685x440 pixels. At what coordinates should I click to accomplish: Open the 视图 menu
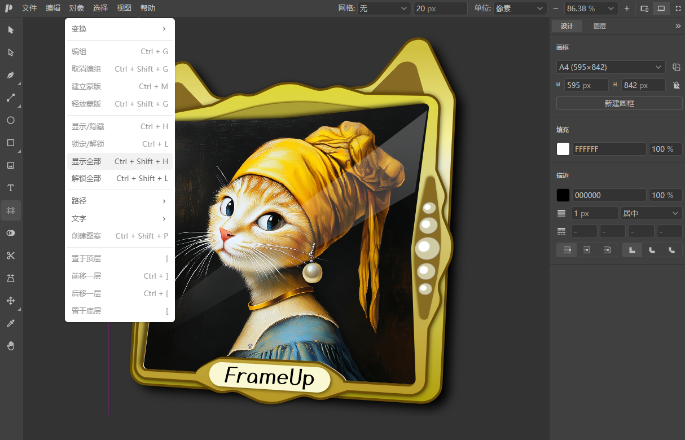click(124, 8)
